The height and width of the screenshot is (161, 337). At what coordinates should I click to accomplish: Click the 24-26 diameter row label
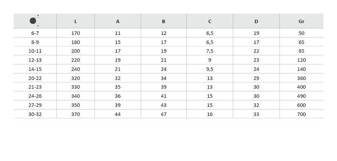35,96
